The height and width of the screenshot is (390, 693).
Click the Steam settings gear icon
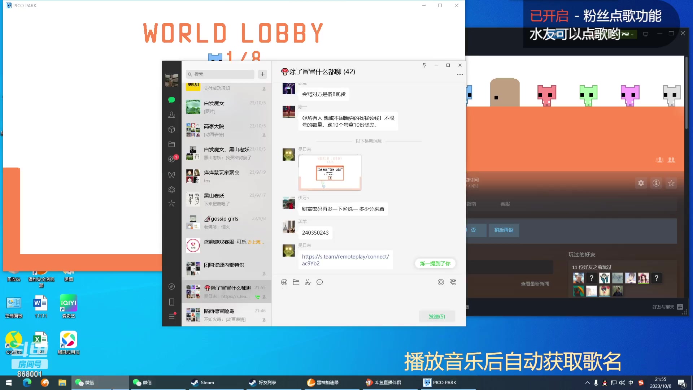(x=641, y=183)
